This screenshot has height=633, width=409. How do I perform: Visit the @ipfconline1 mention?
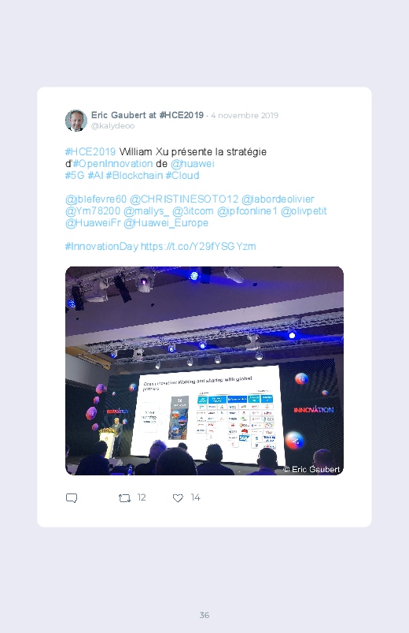point(248,210)
